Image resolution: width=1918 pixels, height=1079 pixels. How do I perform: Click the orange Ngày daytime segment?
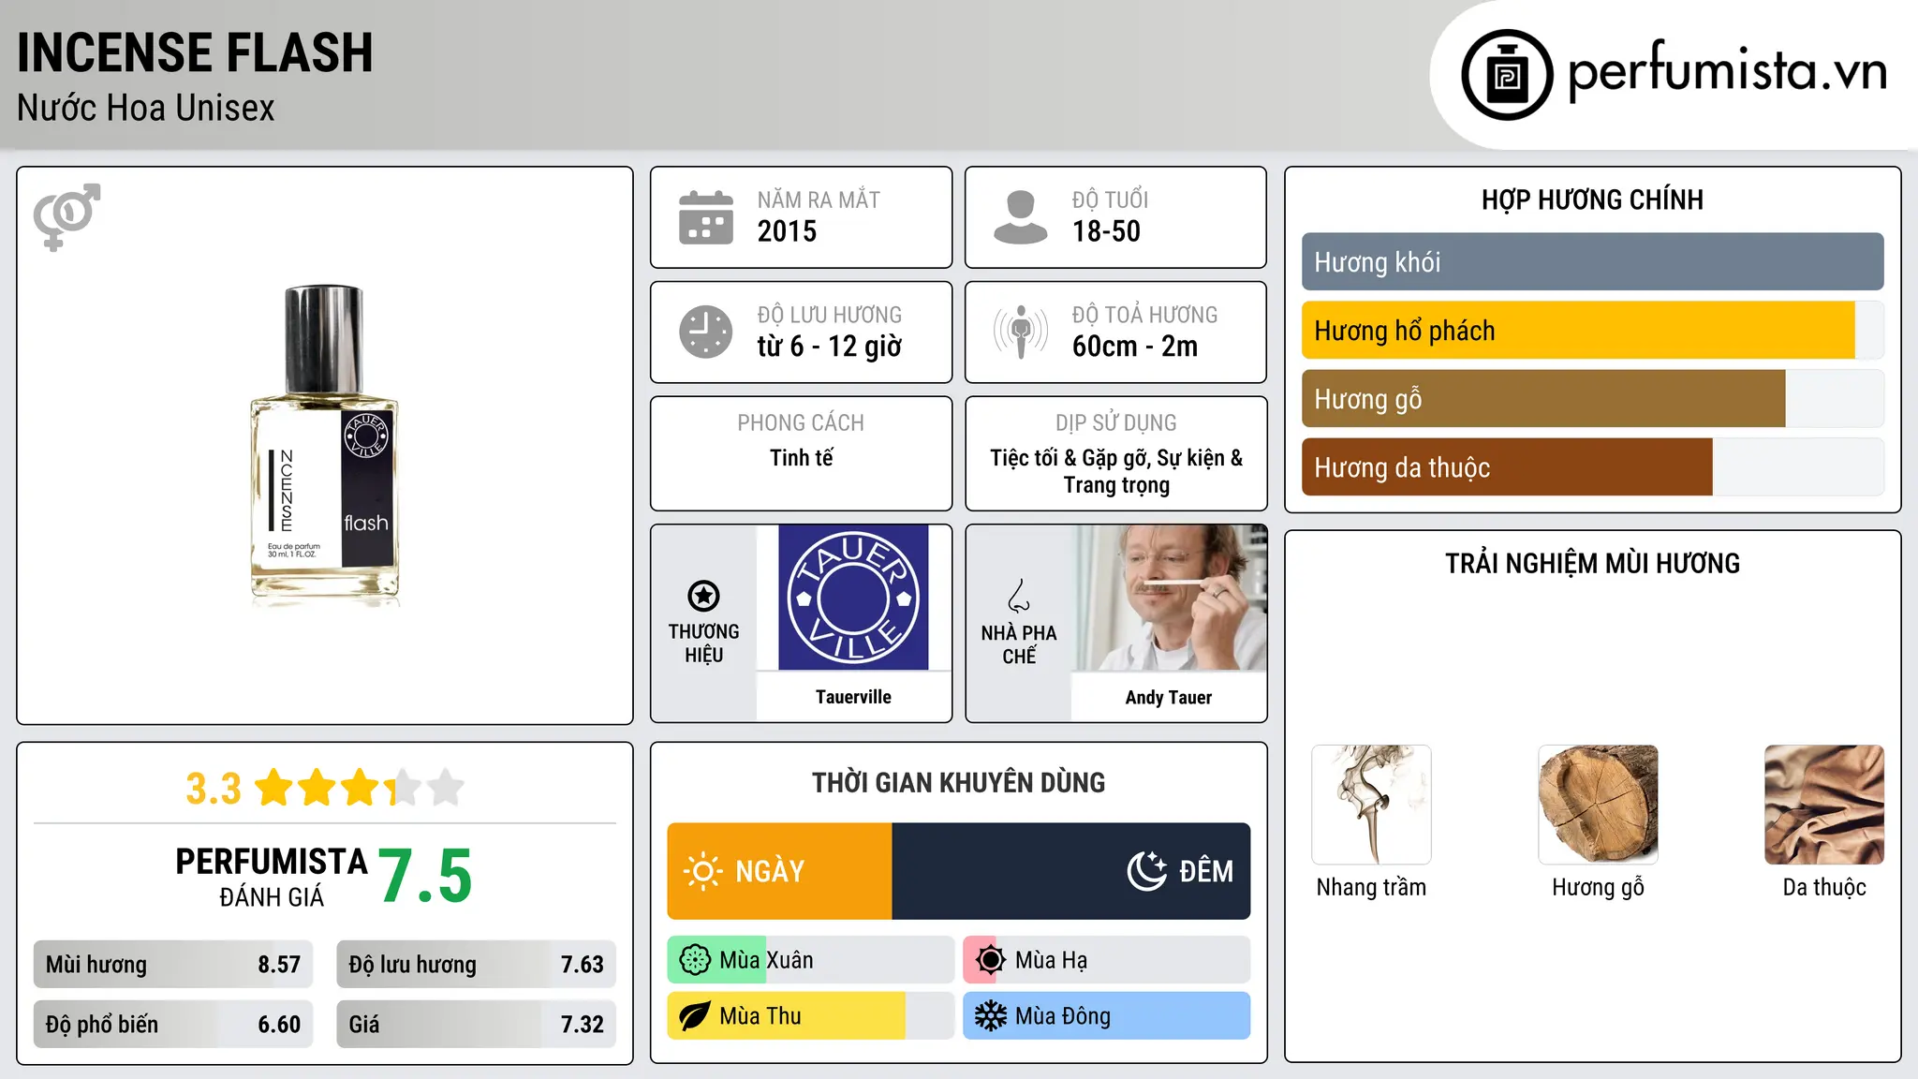(779, 871)
